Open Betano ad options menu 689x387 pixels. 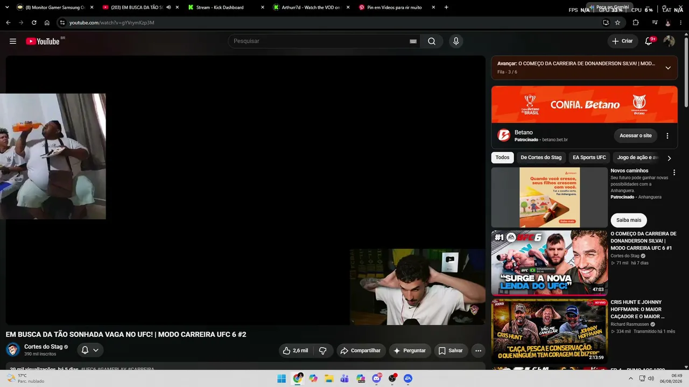[667, 135]
